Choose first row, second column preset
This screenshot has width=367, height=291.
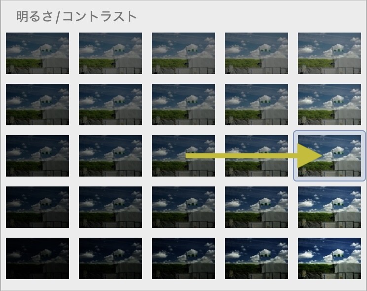pyautogui.click(x=110, y=53)
